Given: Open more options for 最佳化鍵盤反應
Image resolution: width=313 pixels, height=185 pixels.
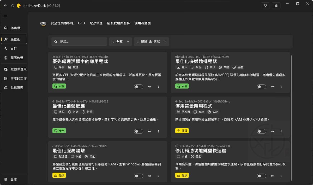Looking at the screenshot, I should point(158,131).
